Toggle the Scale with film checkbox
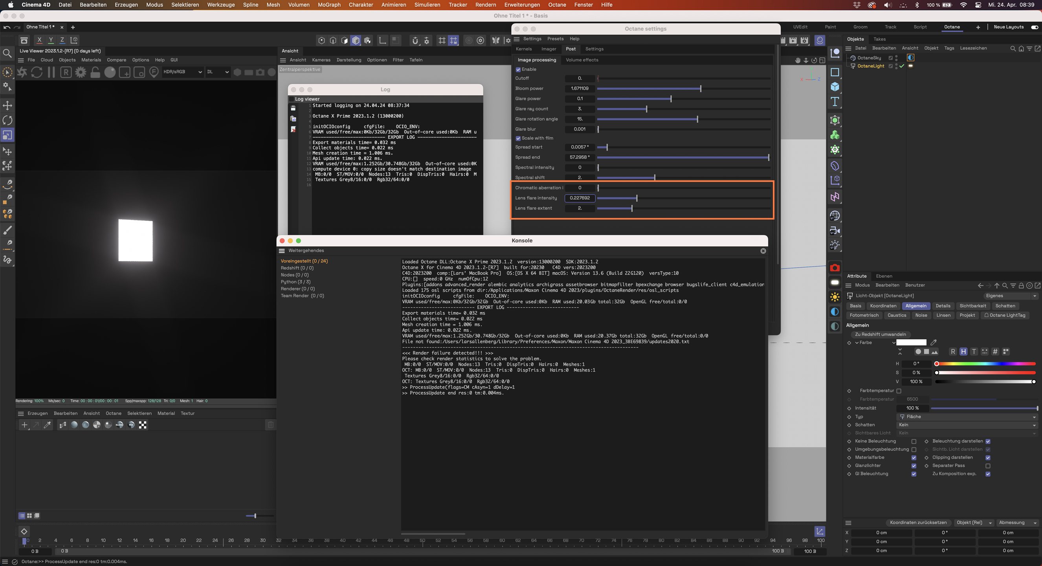The width and height of the screenshot is (1042, 566). pos(518,138)
